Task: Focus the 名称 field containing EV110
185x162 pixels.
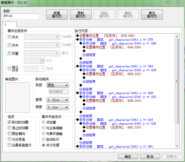Action: [21, 16]
